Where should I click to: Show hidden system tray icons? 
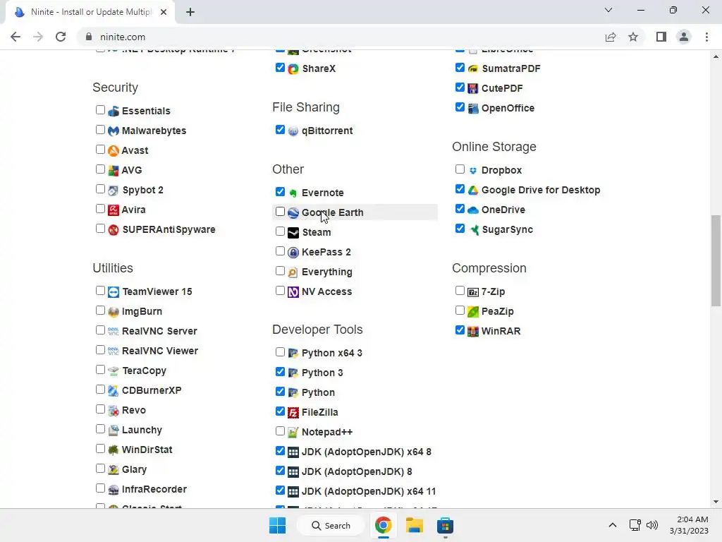tap(613, 525)
